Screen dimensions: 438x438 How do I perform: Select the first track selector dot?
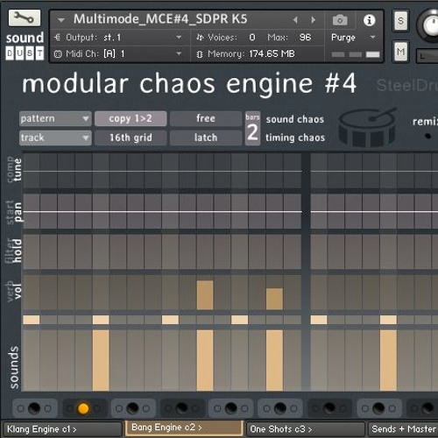(34, 408)
